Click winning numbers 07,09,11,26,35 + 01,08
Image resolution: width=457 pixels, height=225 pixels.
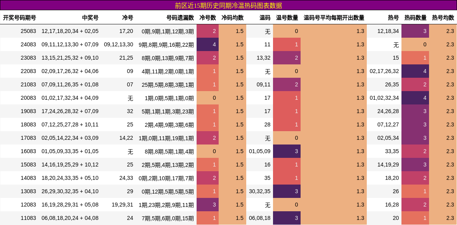tap(70, 84)
